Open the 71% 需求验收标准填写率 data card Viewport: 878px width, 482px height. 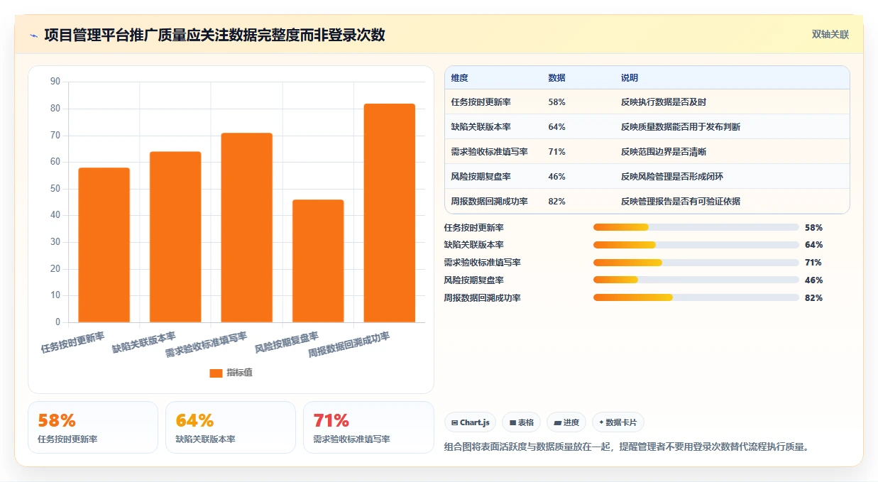tap(368, 427)
